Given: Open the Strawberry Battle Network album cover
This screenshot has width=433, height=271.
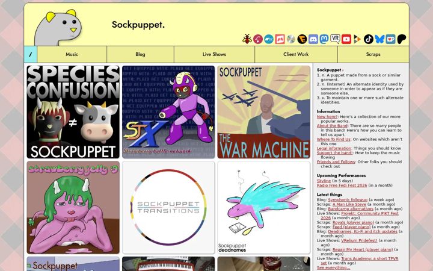Looking at the screenshot, I should (x=168, y=112).
